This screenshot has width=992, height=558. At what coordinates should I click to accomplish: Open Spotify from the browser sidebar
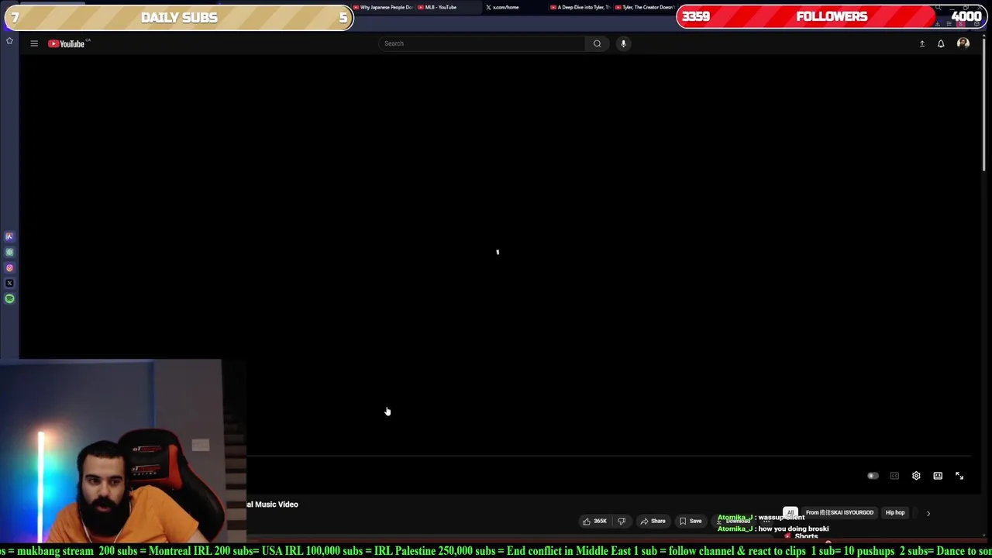coord(9,298)
